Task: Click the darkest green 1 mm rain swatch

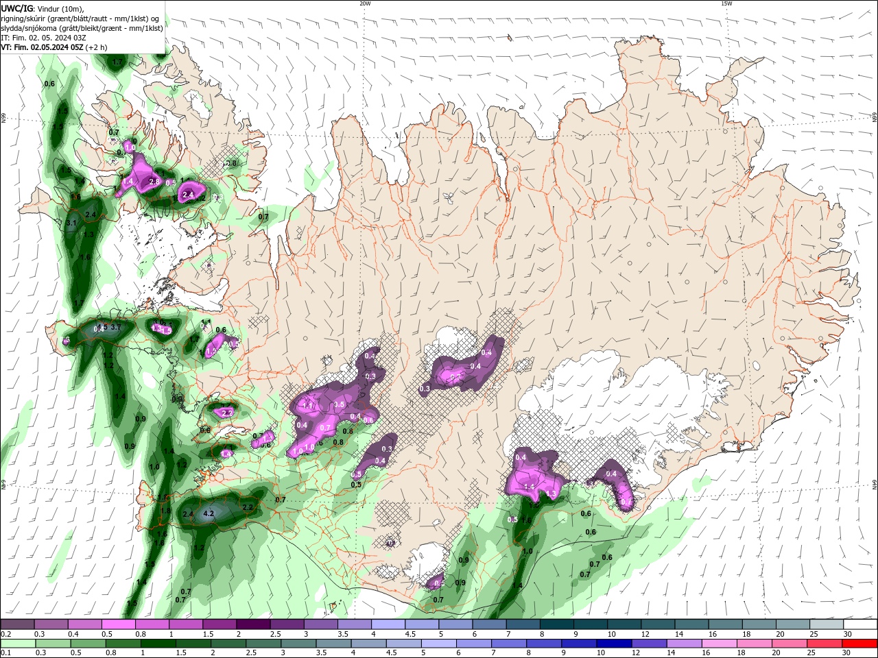Action: click(158, 644)
